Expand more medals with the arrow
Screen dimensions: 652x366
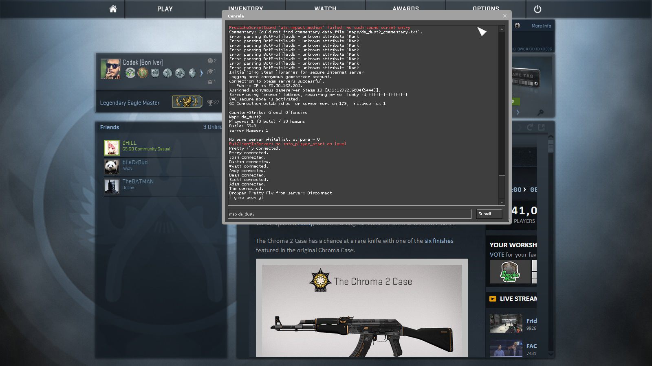(201, 73)
